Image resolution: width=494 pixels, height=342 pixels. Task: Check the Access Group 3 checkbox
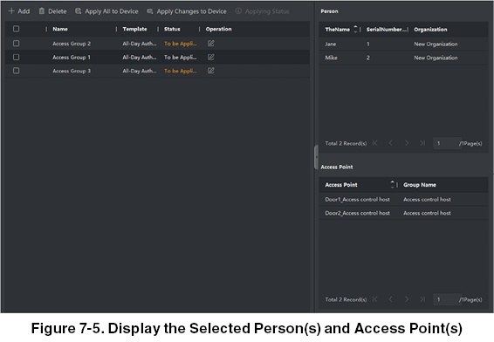click(x=16, y=71)
